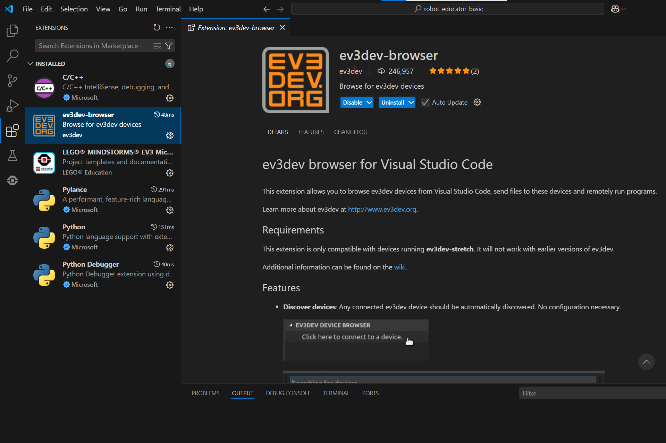
Task: Open the Source Control view
Action: pyautogui.click(x=12, y=81)
